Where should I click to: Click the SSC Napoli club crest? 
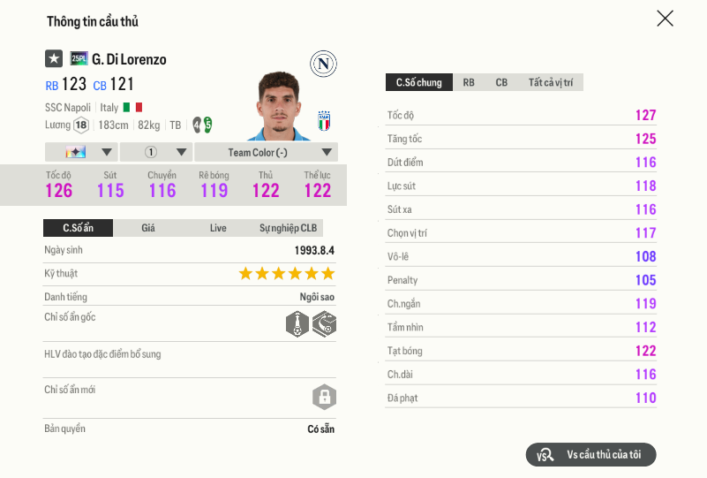coord(324,64)
